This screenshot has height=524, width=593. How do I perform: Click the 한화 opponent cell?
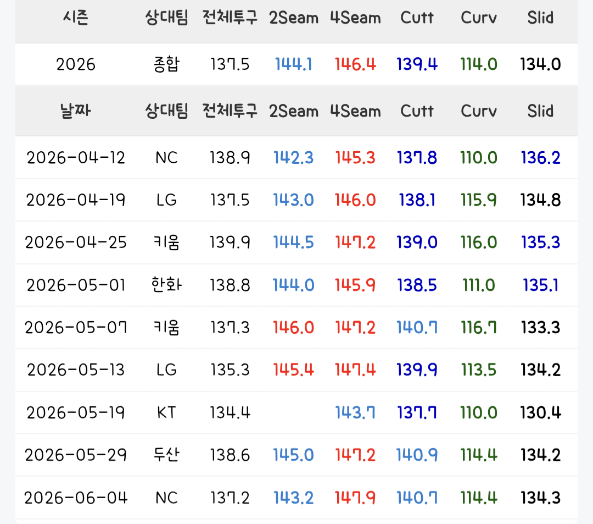166,285
